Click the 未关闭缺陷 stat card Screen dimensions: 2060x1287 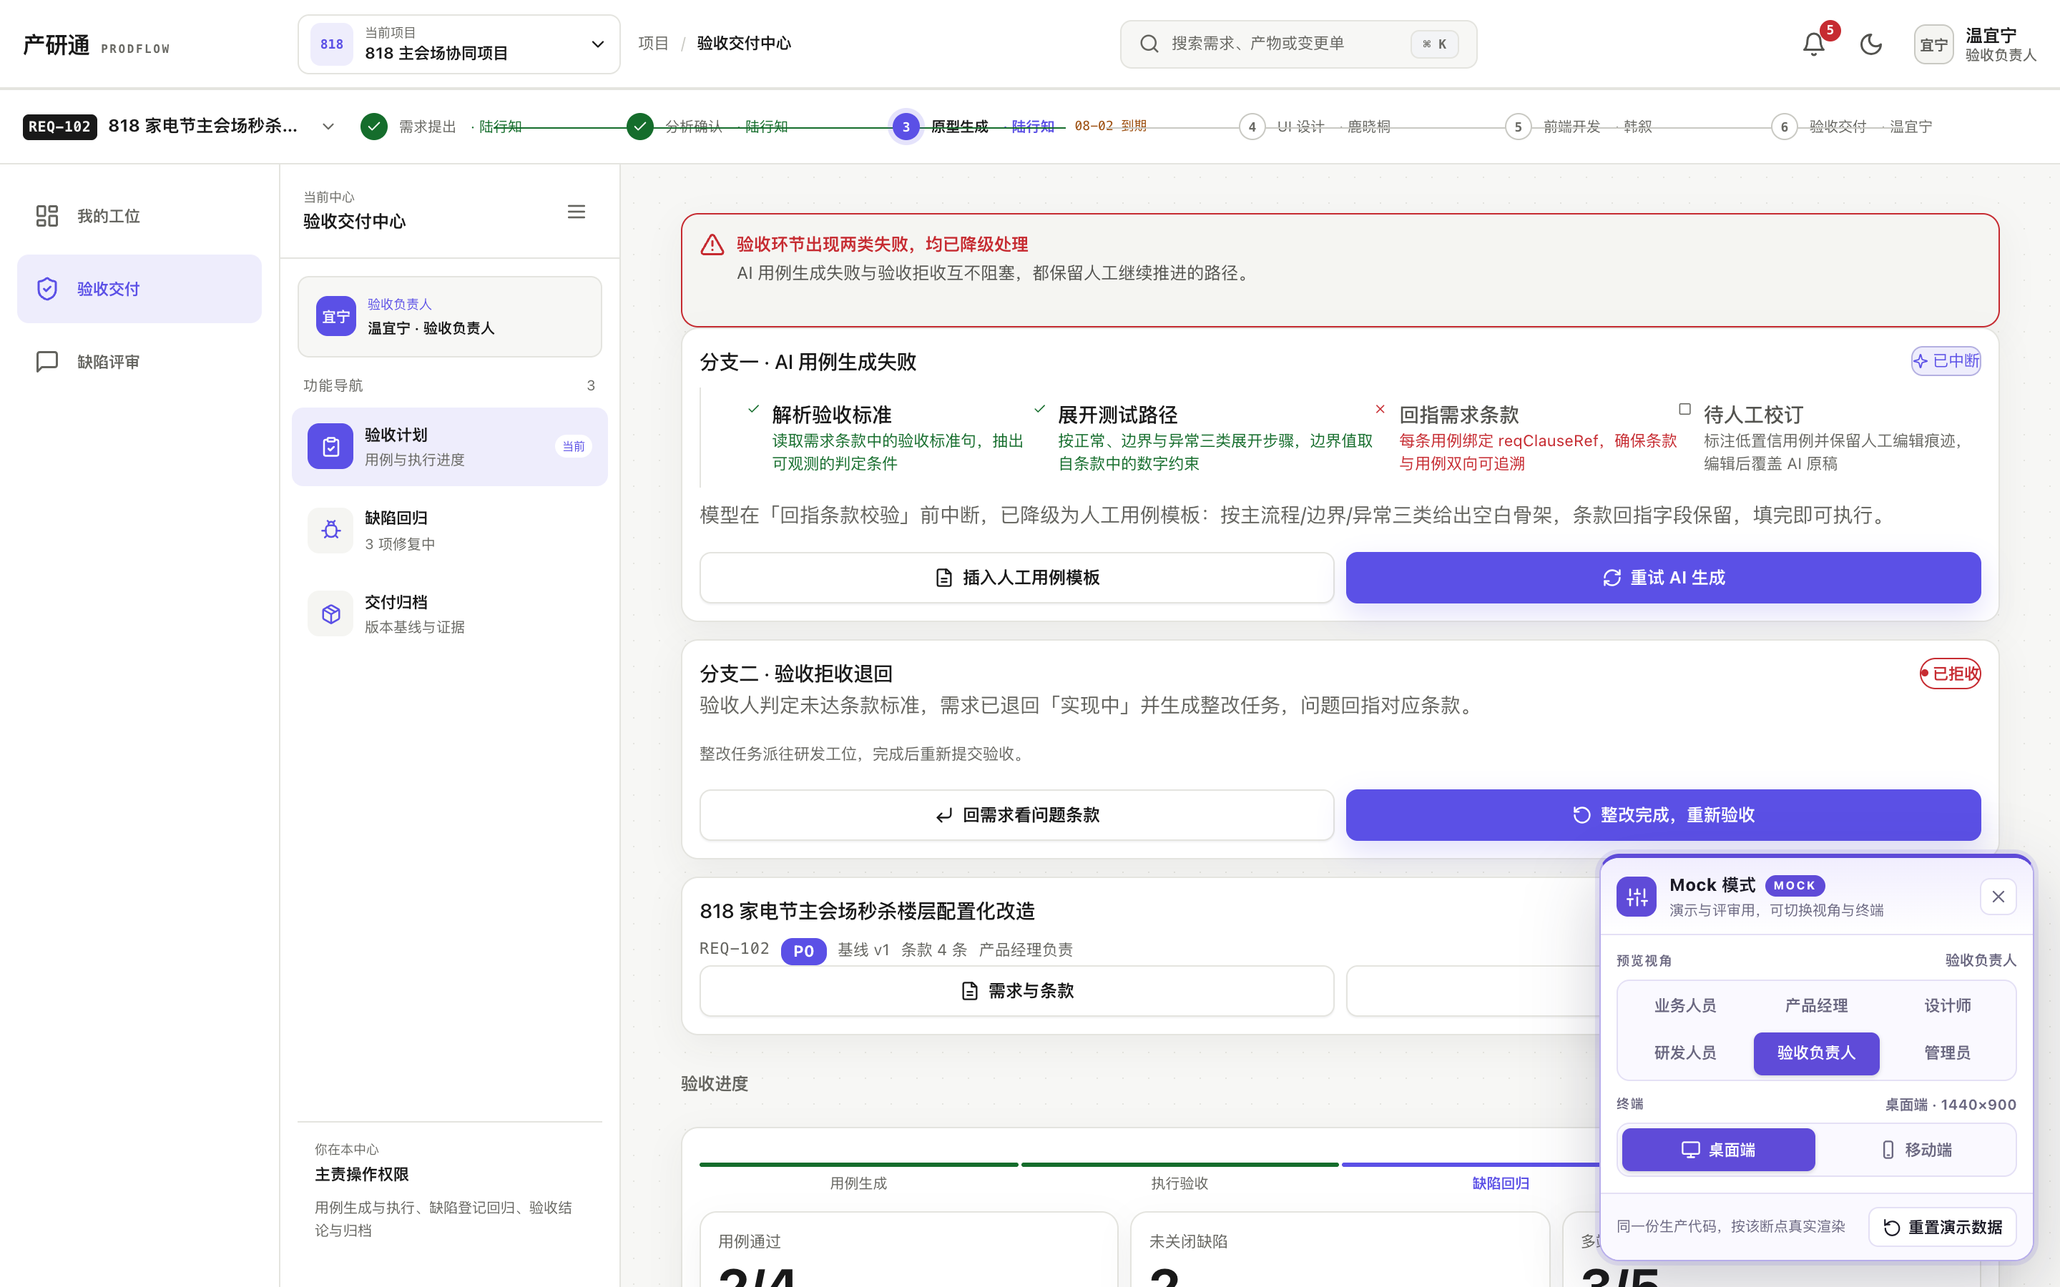[1340, 1250]
